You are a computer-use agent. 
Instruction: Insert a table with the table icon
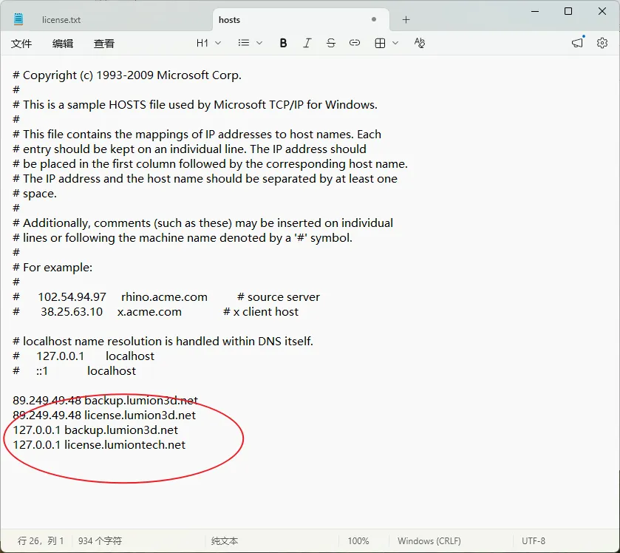(380, 43)
